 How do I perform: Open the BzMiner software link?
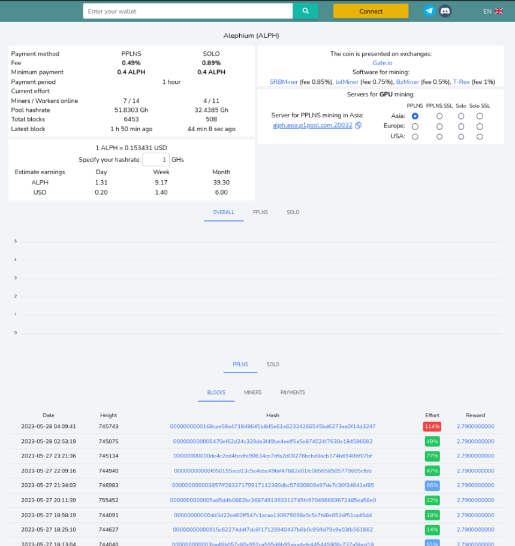pyautogui.click(x=407, y=82)
